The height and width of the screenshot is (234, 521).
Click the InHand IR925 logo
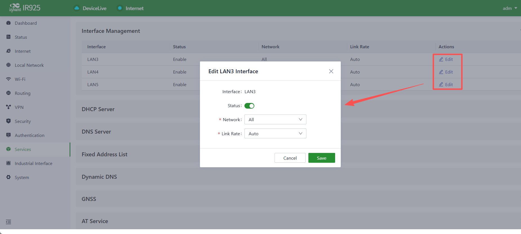tap(25, 8)
